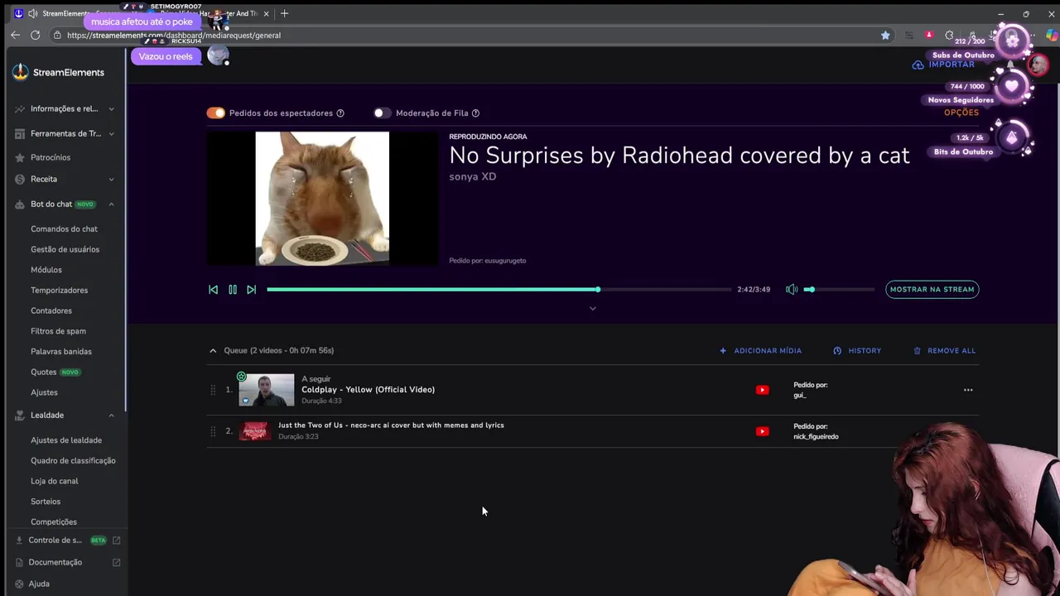Expand the Receita section
This screenshot has width=1060, height=596.
pos(111,179)
